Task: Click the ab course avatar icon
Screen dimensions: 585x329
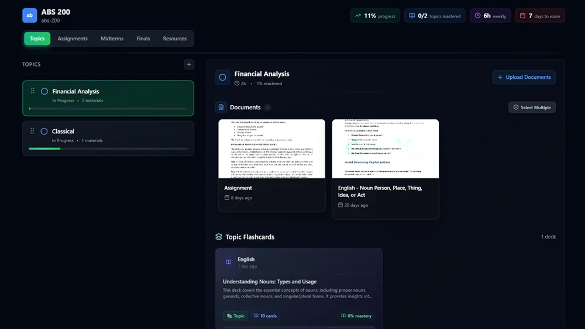Action: 29,15
